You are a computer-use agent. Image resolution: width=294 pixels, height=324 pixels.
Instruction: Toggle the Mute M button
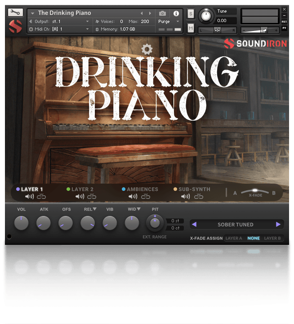[191, 28]
